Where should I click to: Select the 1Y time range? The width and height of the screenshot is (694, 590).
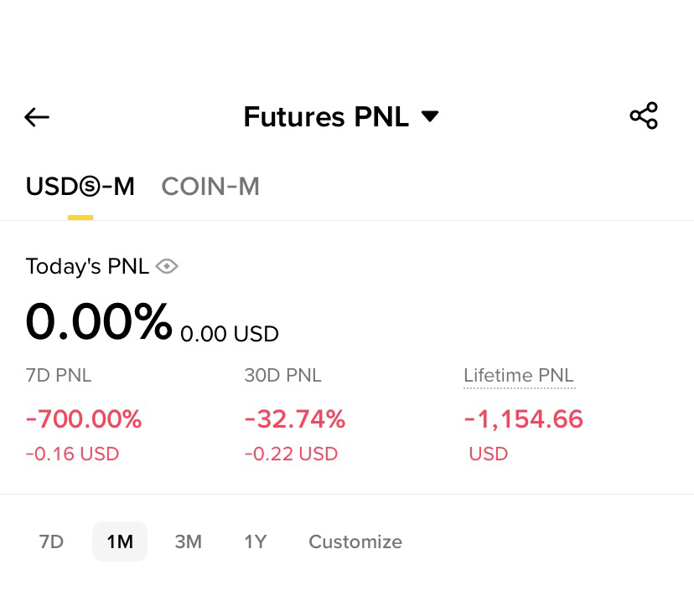tap(256, 541)
